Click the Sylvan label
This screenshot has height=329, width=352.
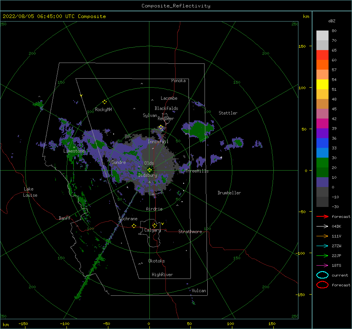click(x=150, y=115)
